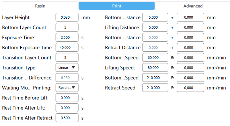This screenshot has height=126, width=230.
Task: Edit Rest Time Before Lift value
Action: (x=67, y=98)
